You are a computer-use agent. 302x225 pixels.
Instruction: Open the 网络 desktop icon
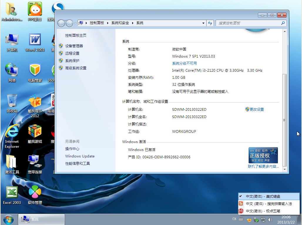(12, 73)
